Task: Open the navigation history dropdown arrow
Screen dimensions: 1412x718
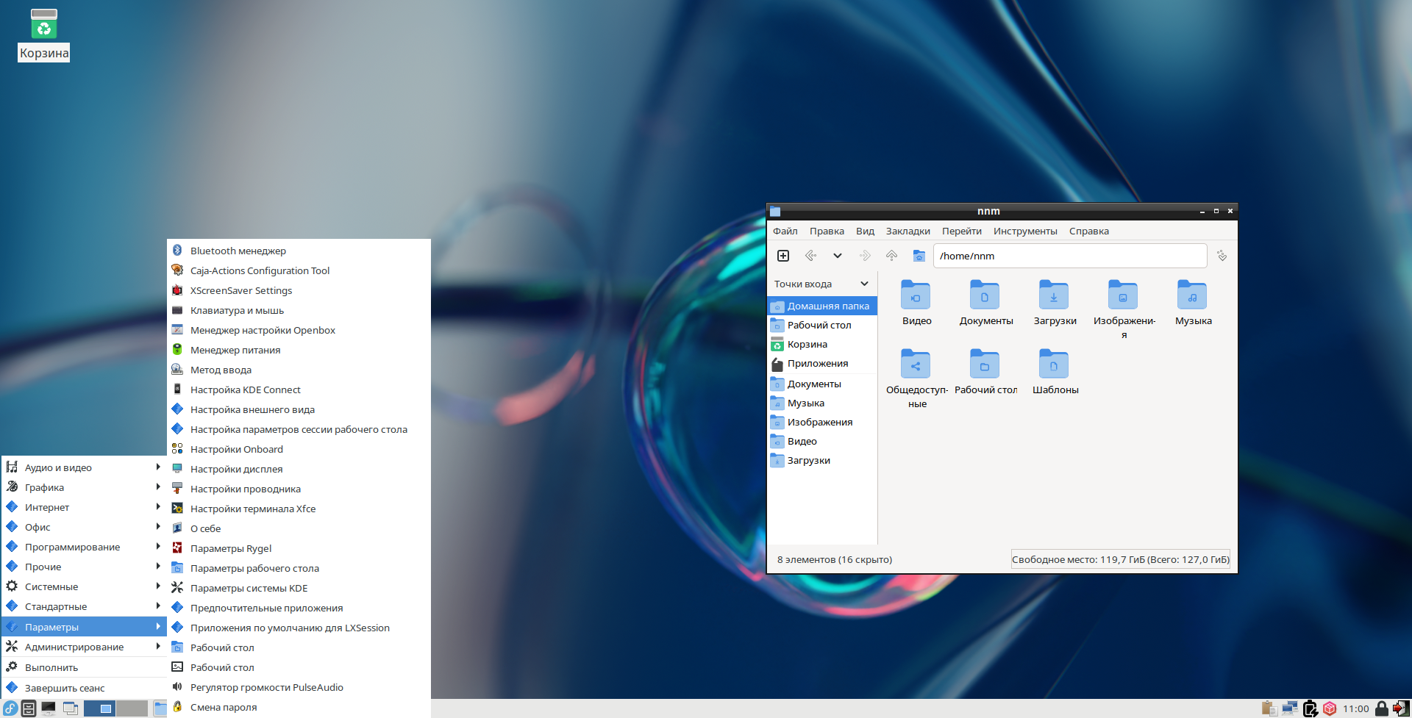Action: 837,256
